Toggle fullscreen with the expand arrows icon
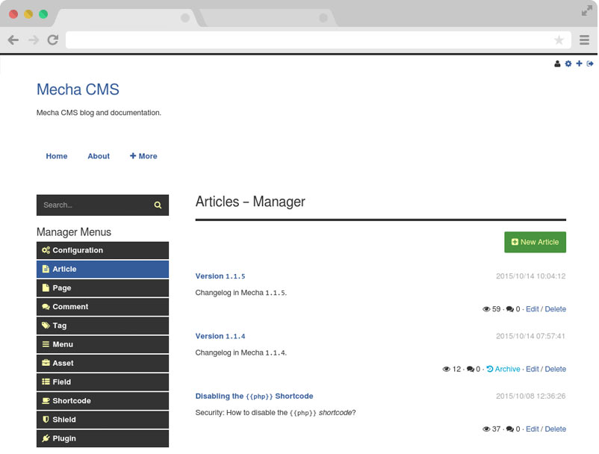This screenshot has height=454, width=599. pyautogui.click(x=587, y=10)
